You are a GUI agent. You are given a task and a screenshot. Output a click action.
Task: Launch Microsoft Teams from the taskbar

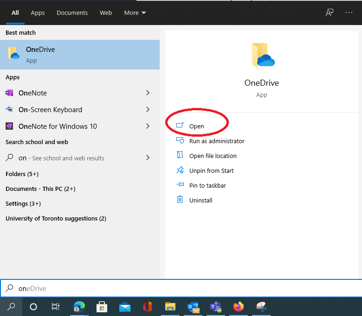[x=216, y=307]
